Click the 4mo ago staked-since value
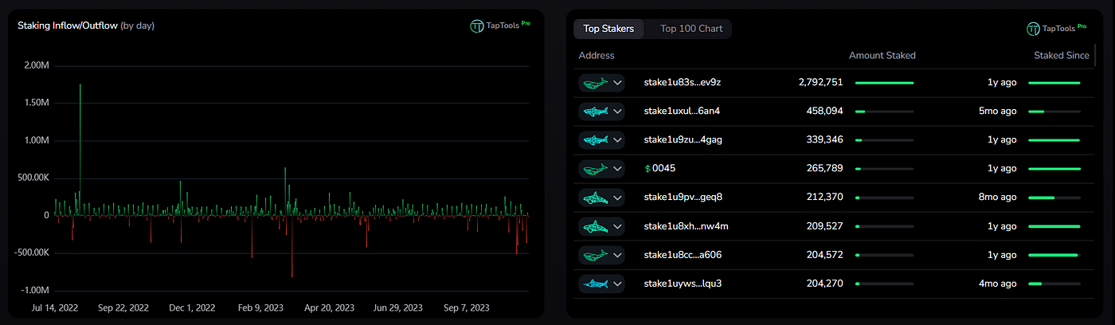Image resolution: width=1115 pixels, height=325 pixels. click(x=997, y=284)
